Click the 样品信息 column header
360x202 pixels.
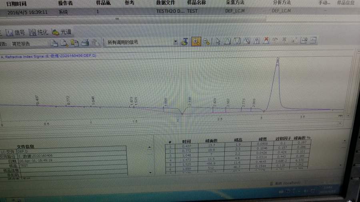click(x=346, y=3)
